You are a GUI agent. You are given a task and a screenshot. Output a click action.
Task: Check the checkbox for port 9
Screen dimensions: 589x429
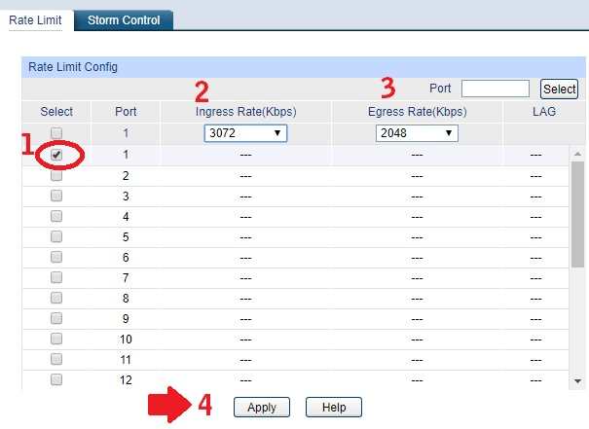(x=56, y=318)
